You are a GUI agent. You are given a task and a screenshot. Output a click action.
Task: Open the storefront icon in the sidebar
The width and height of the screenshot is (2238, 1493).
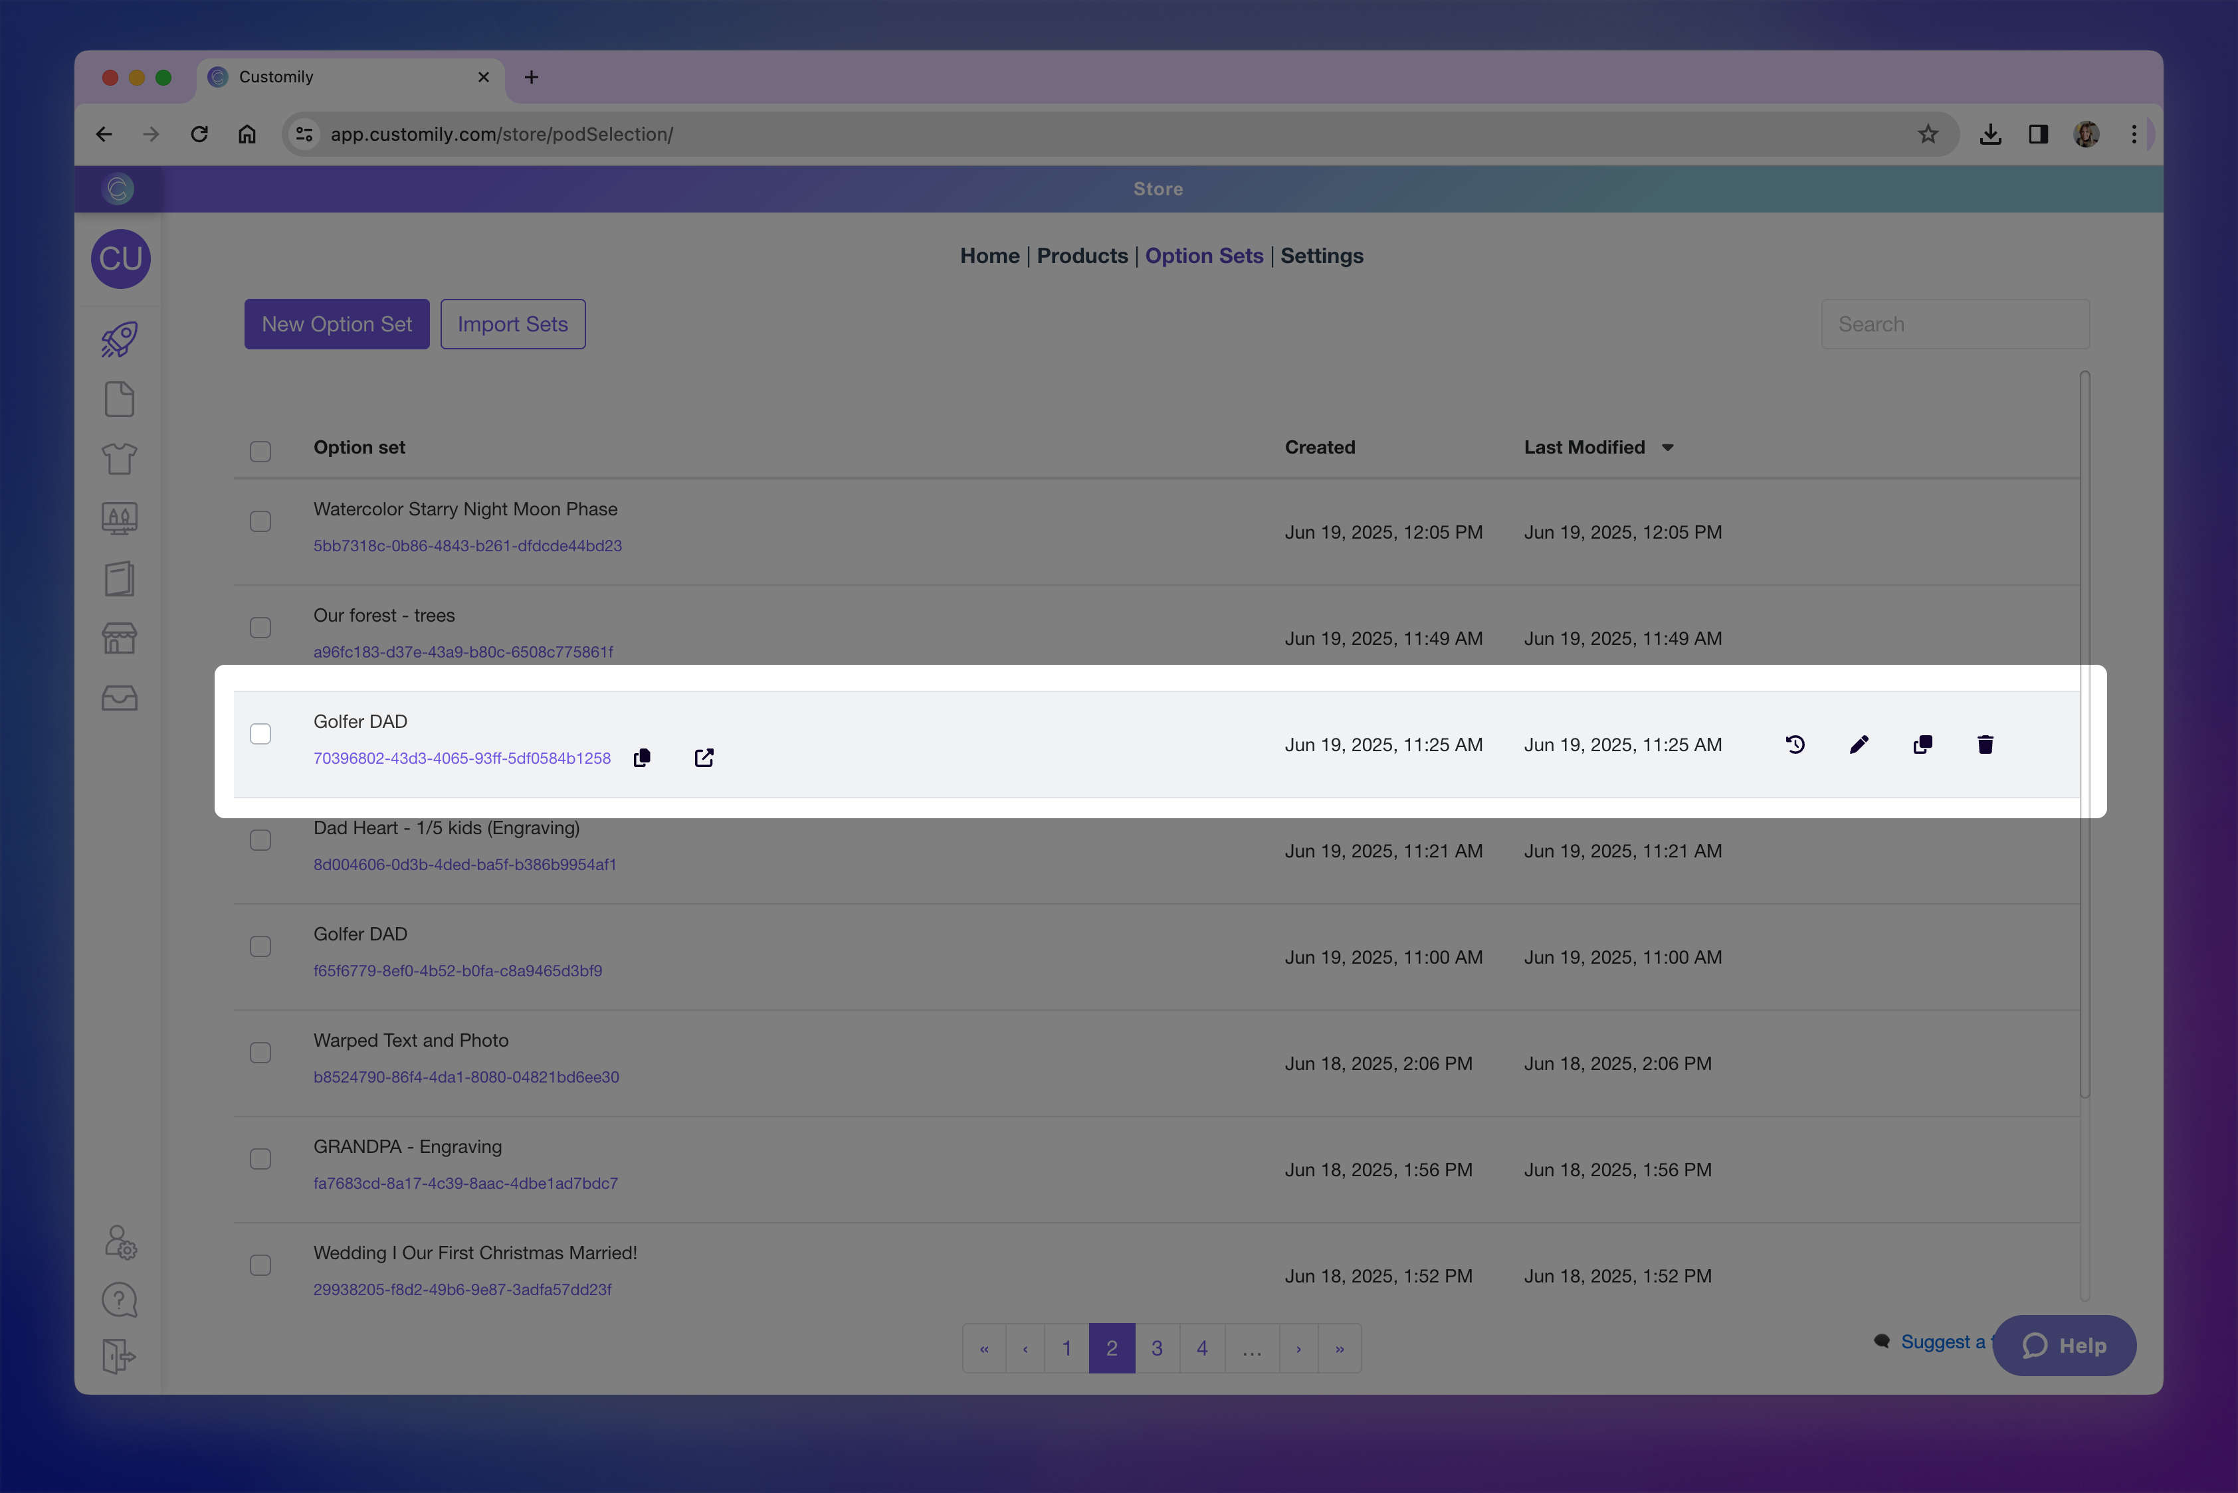tap(120, 638)
